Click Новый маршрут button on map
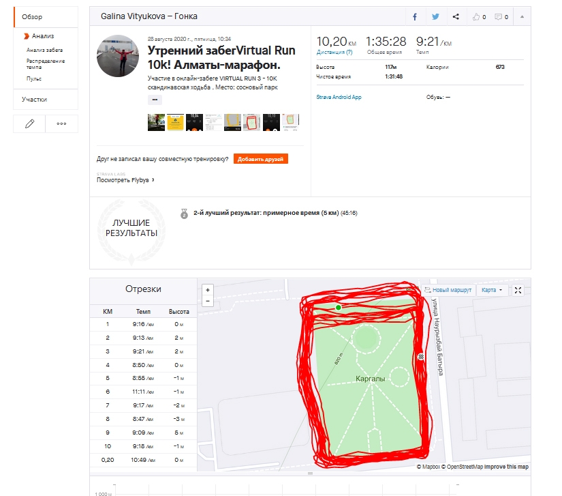The image size is (562, 496). coord(448,290)
